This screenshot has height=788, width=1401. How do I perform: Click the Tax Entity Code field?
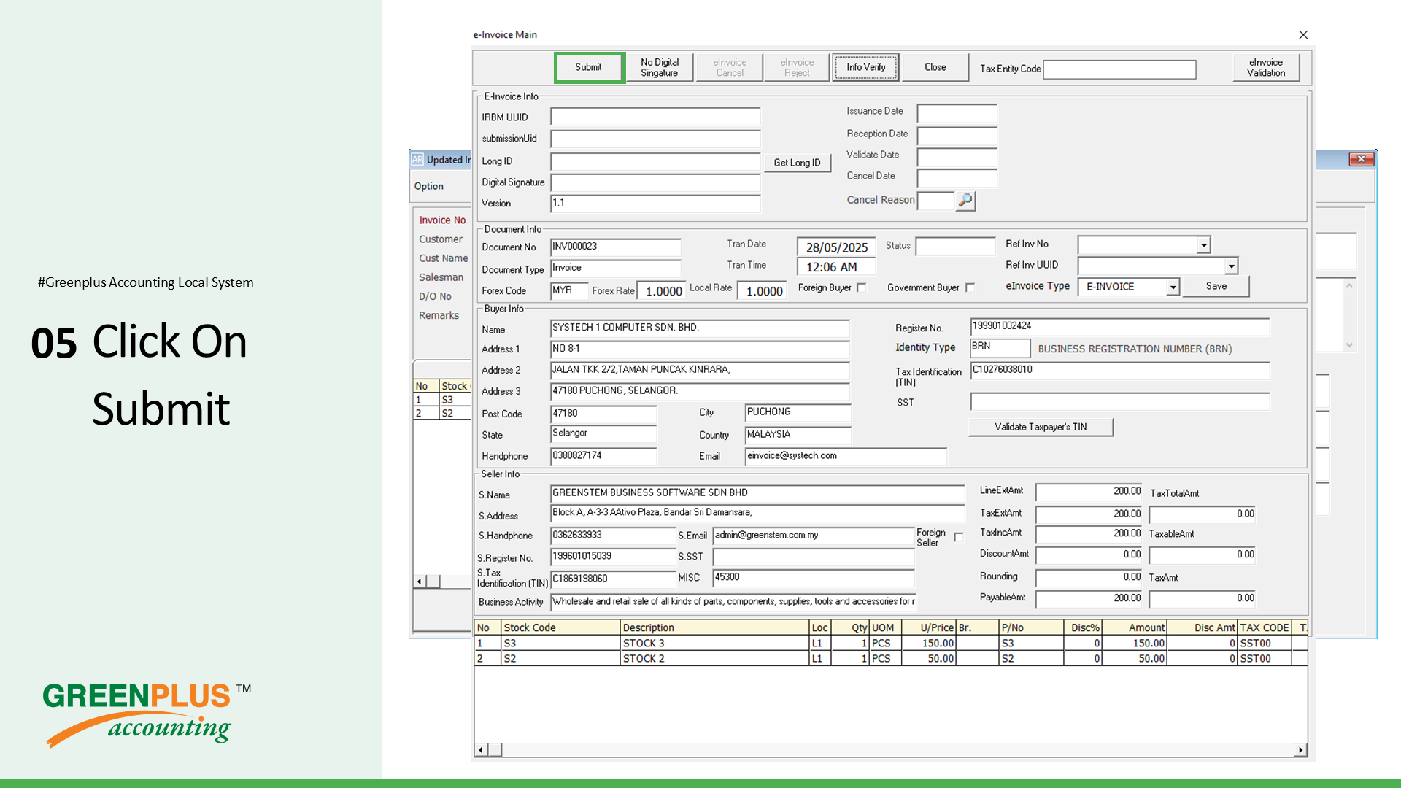[x=1119, y=69]
